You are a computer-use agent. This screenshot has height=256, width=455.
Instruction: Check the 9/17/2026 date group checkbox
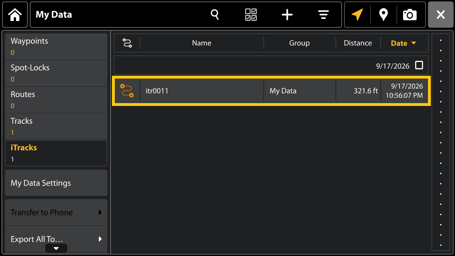pos(419,65)
